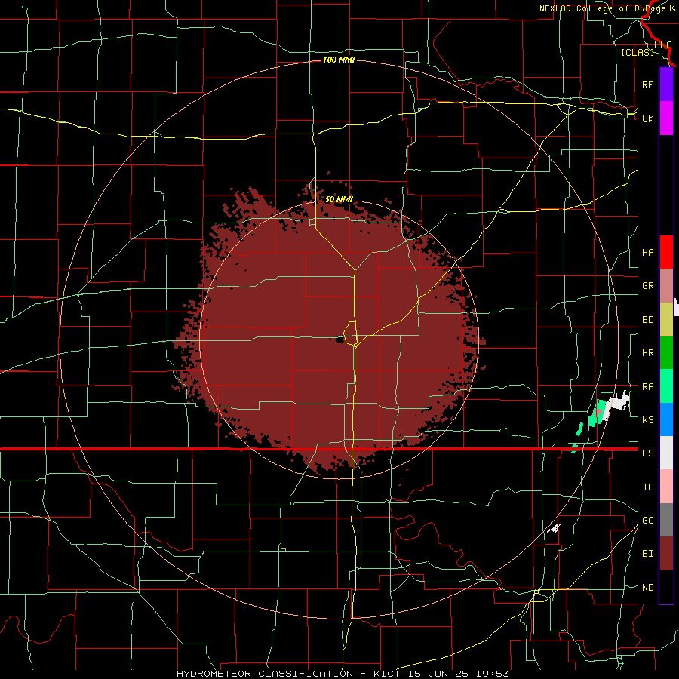
Task: Click the WS legend label
Action: click(647, 420)
